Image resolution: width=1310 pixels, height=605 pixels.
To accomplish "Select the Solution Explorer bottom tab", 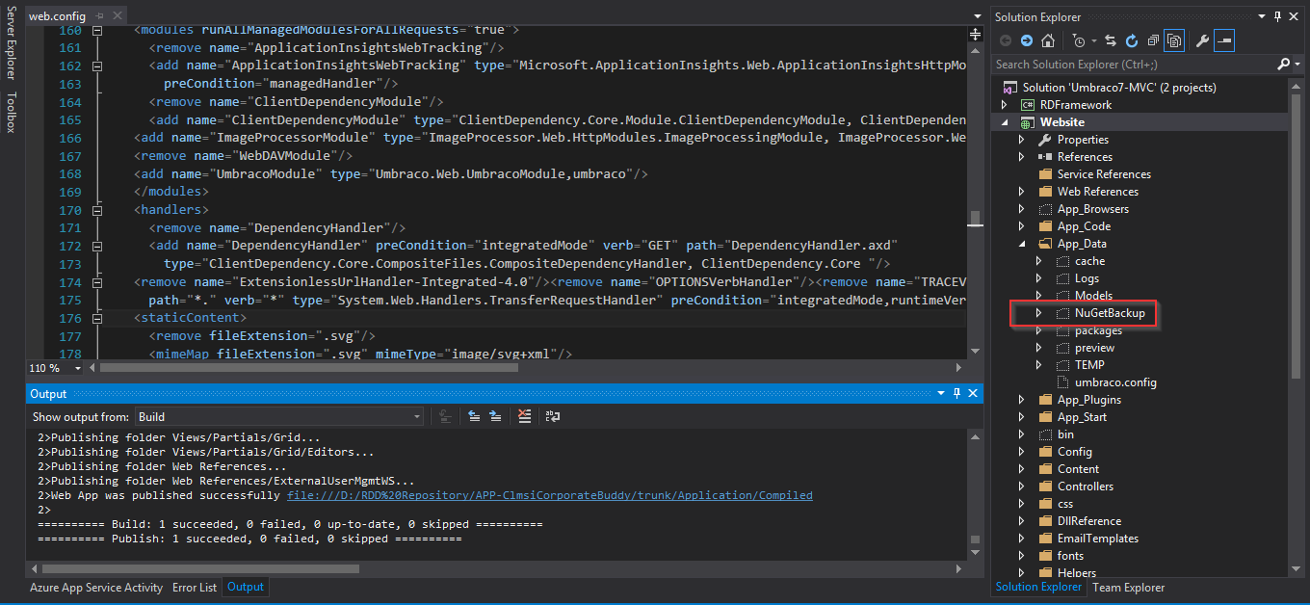I will [x=1040, y=587].
